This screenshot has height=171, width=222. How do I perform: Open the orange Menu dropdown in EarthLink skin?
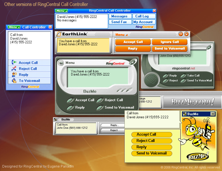[x=121, y=35]
